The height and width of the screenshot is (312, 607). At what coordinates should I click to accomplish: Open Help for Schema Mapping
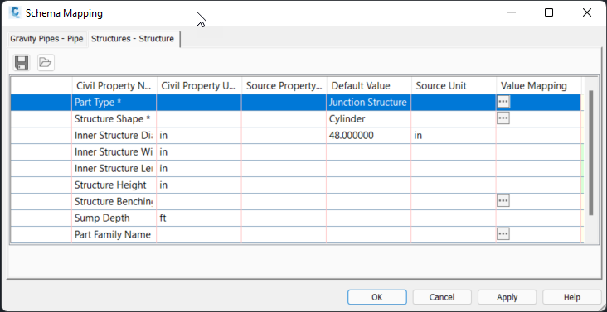pos(572,297)
